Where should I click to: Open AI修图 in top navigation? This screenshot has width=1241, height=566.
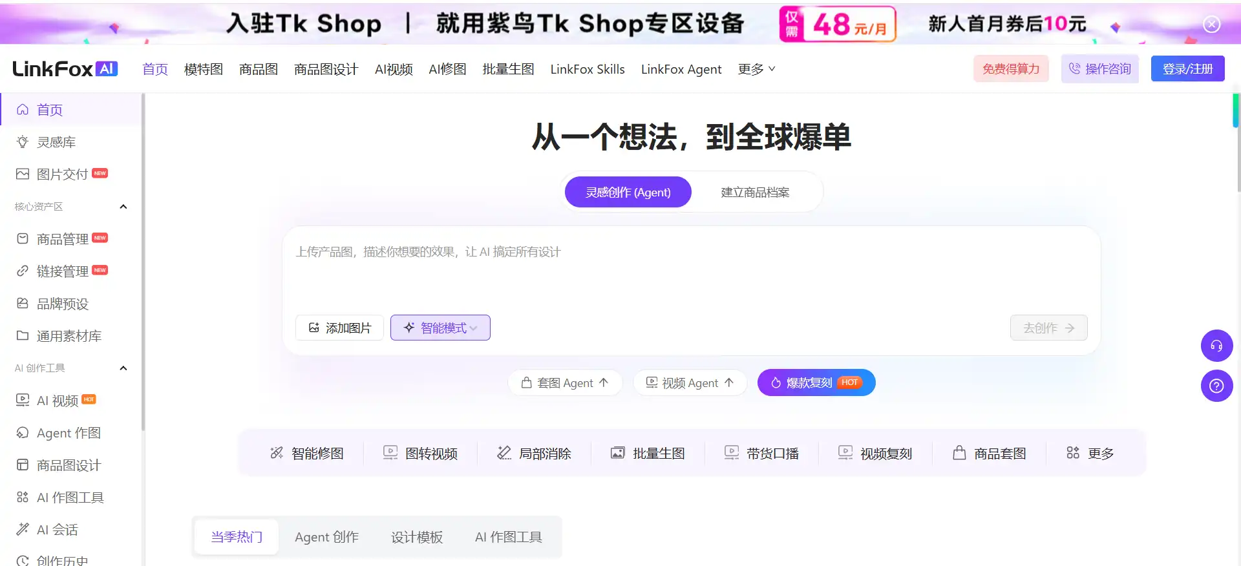click(448, 69)
